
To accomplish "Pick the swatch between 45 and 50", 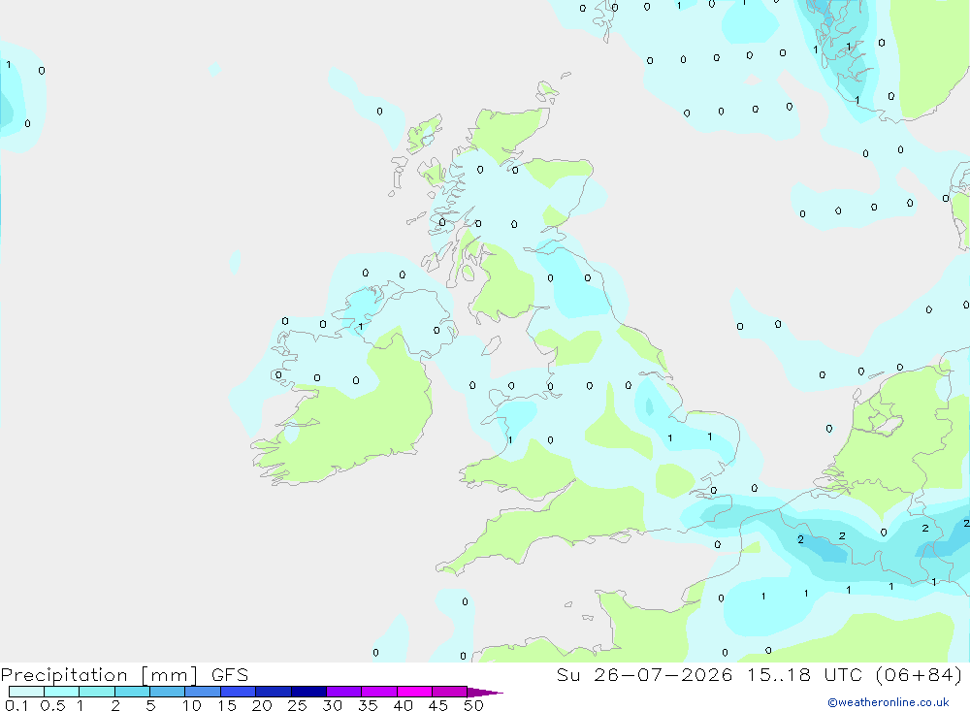I will (450, 692).
